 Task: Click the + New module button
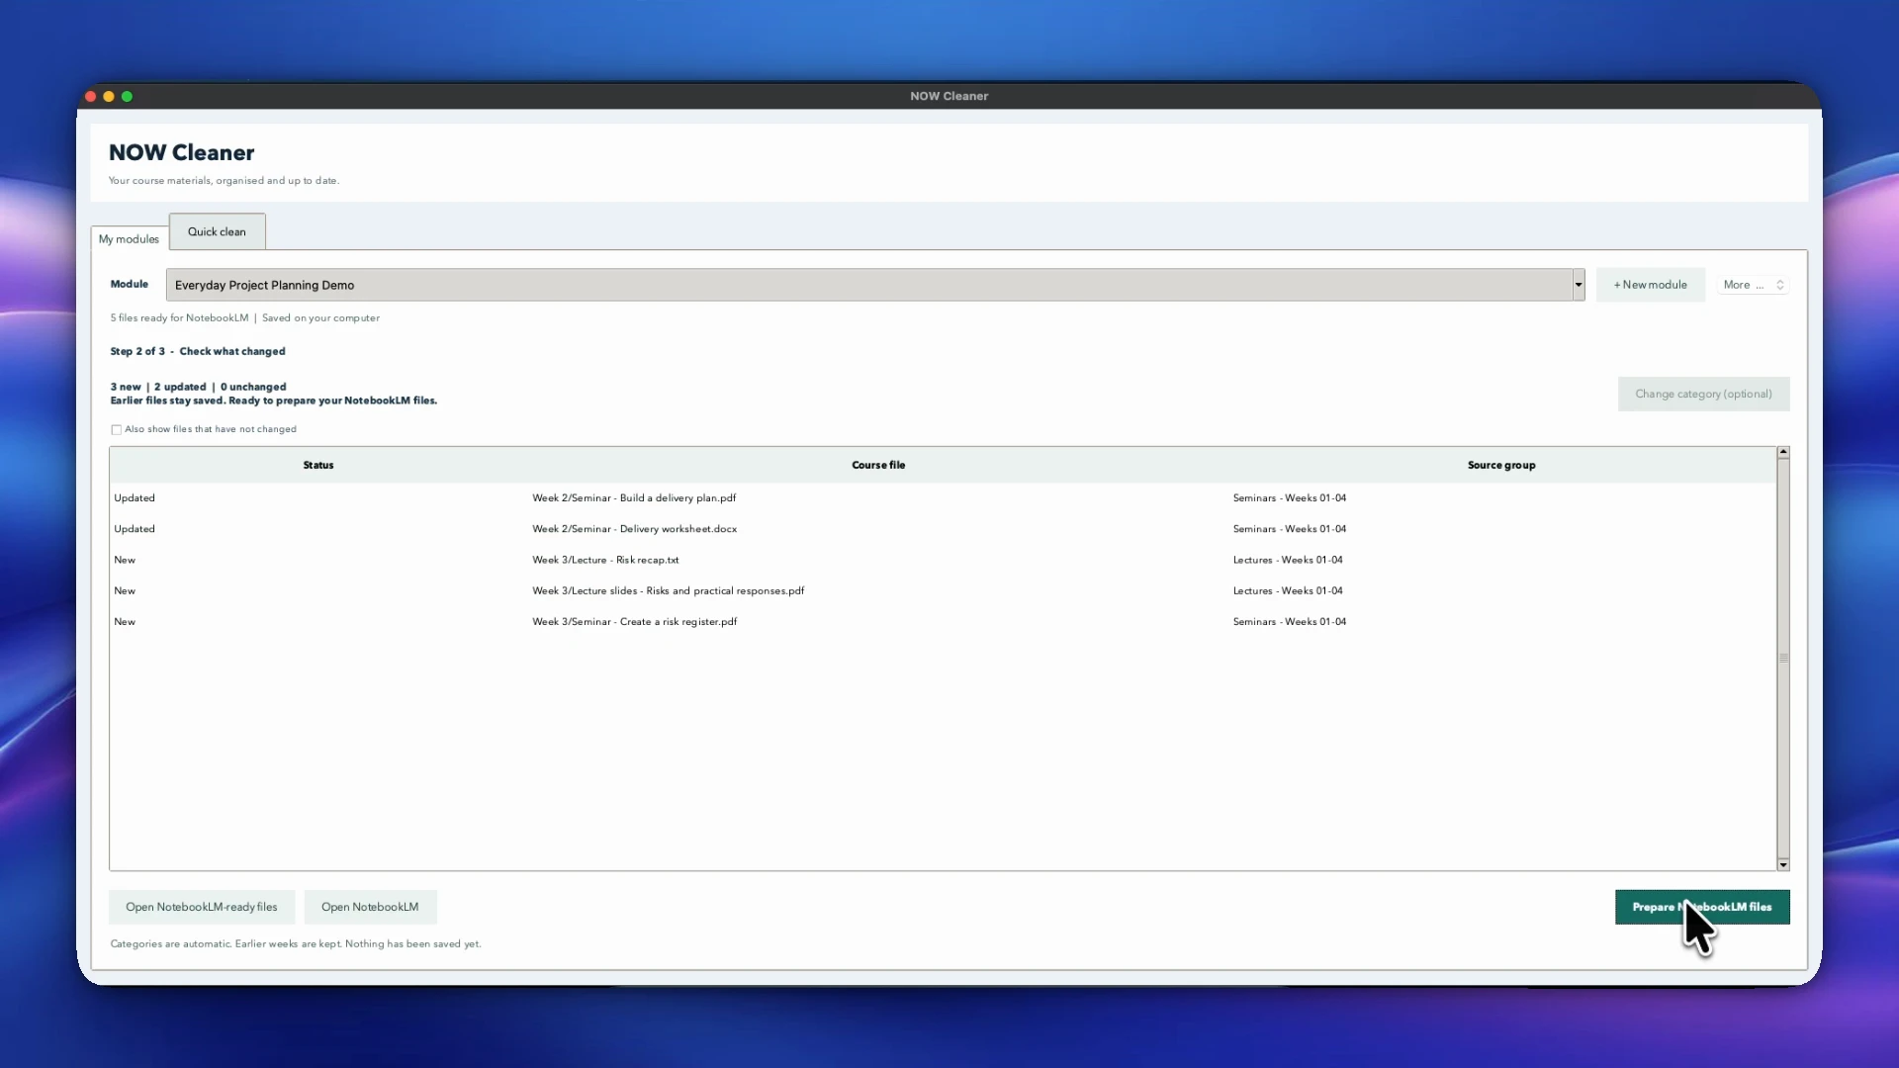tap(1651, 285)
